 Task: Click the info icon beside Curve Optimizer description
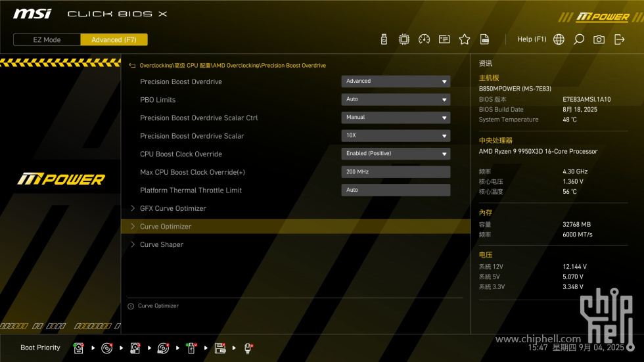click(x=131, y=306)
